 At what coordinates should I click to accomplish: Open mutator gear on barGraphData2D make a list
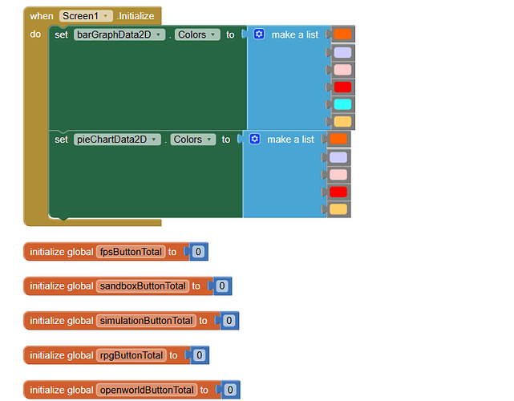coord(259,34)
